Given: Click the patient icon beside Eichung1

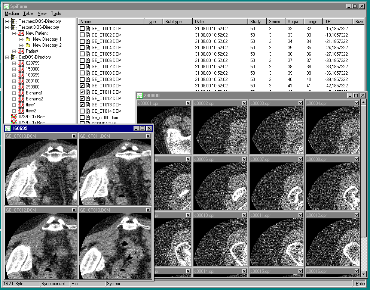Looking at the screenshot, I should coord(21,93).
